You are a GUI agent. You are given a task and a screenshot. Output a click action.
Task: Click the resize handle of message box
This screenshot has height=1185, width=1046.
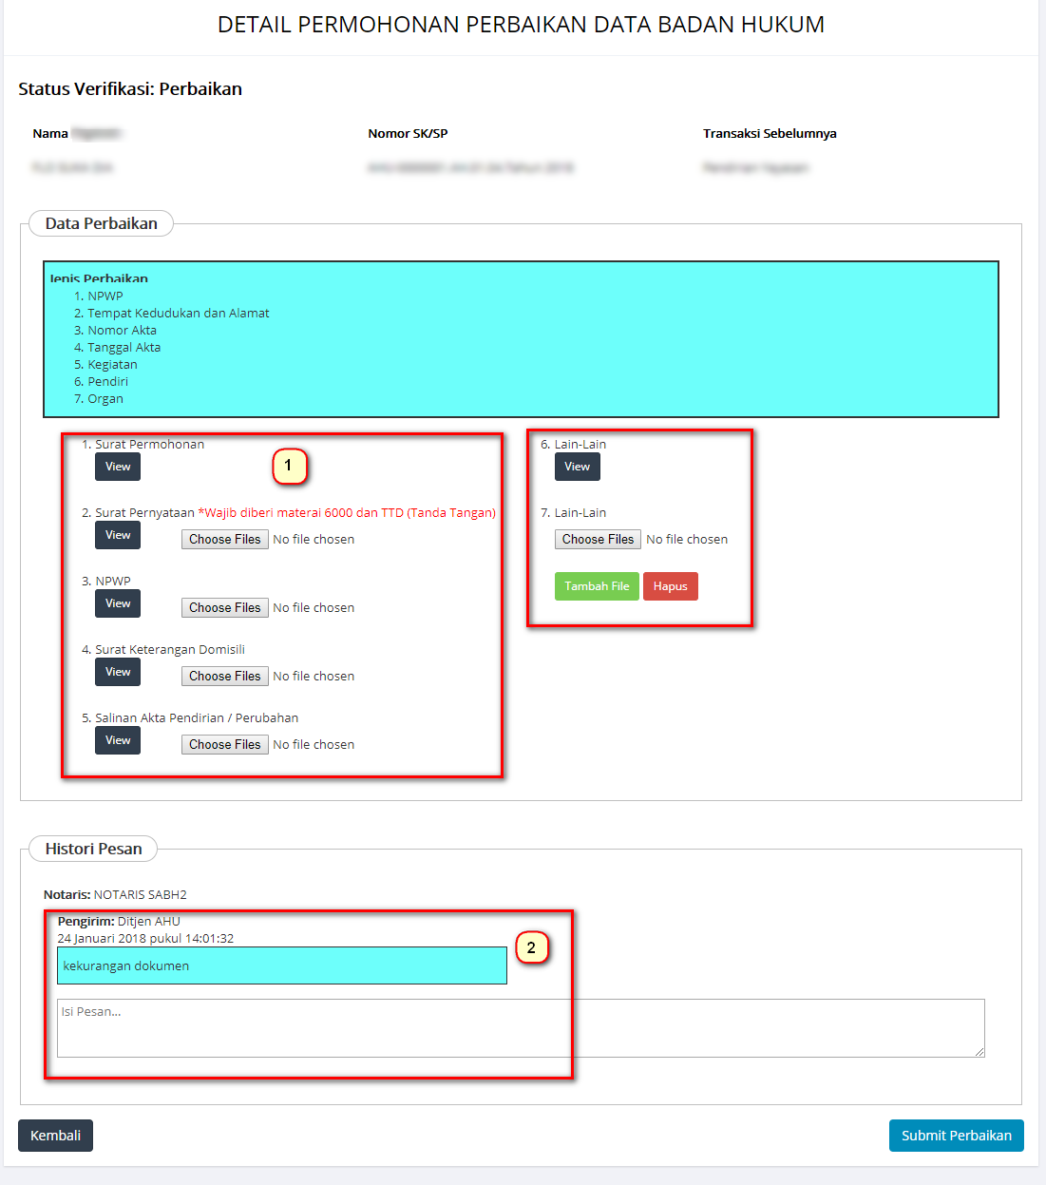pyautogui.click(x=979, y=1052)
